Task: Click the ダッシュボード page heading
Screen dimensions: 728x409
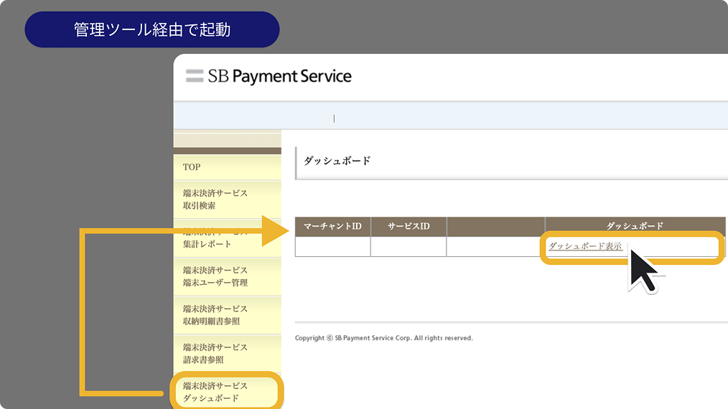Action: click(337, 161)
